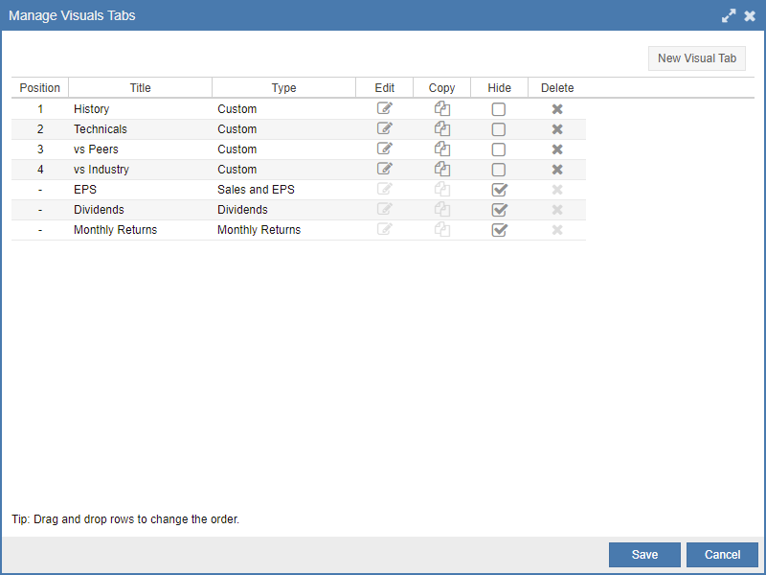
Task: Select the History title cell
Action: pyautogui.click(x=140, y=109)
